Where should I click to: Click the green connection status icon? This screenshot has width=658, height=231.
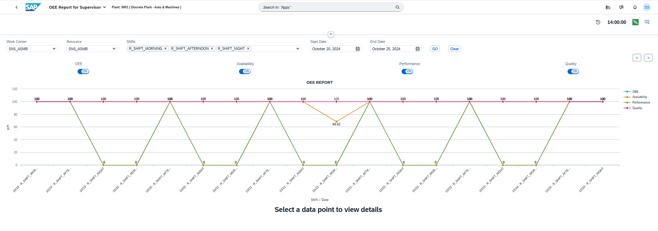click(635, 22)
